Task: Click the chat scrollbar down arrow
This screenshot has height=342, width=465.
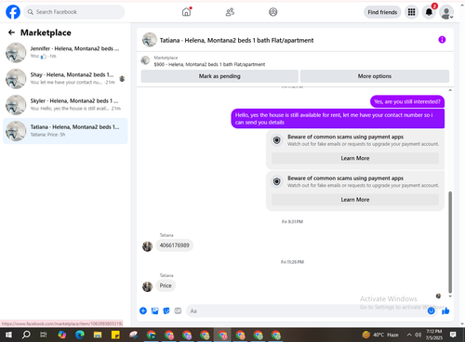Action: 450,296
